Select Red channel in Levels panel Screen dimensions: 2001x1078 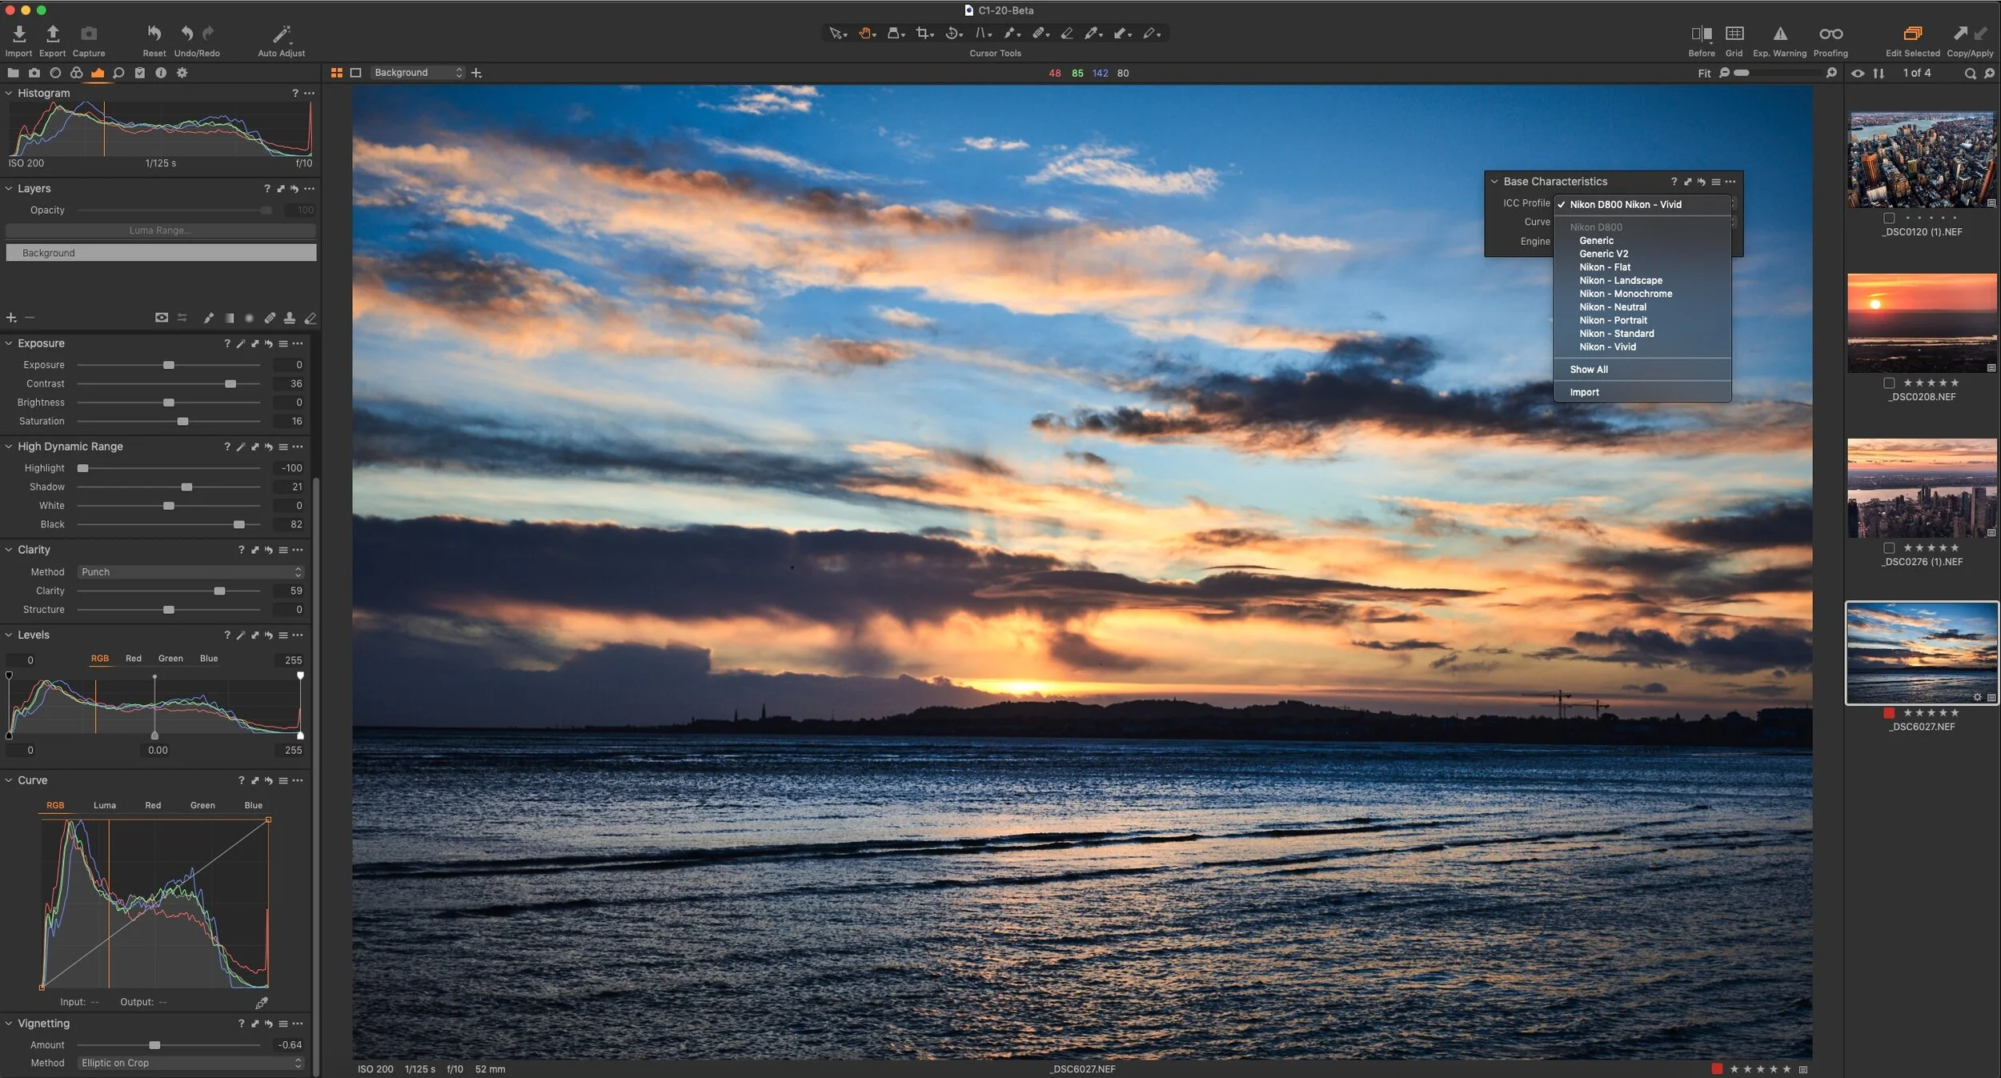click(x=131, y=659)
